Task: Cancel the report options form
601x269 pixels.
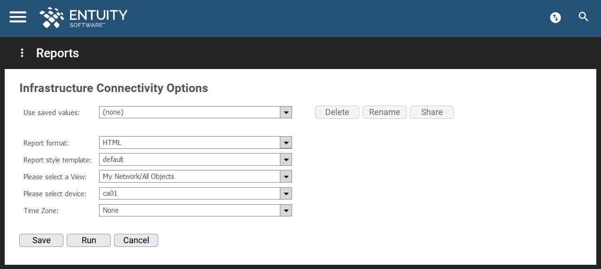Action: [136, 240]
